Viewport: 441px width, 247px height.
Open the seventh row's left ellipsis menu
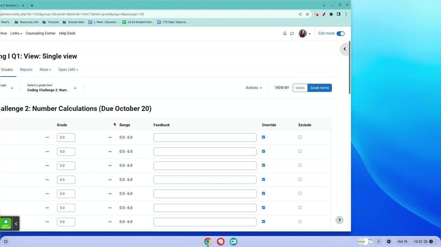pos(47,222)
